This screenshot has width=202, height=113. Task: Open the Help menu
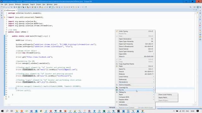[x=56, y=4]
